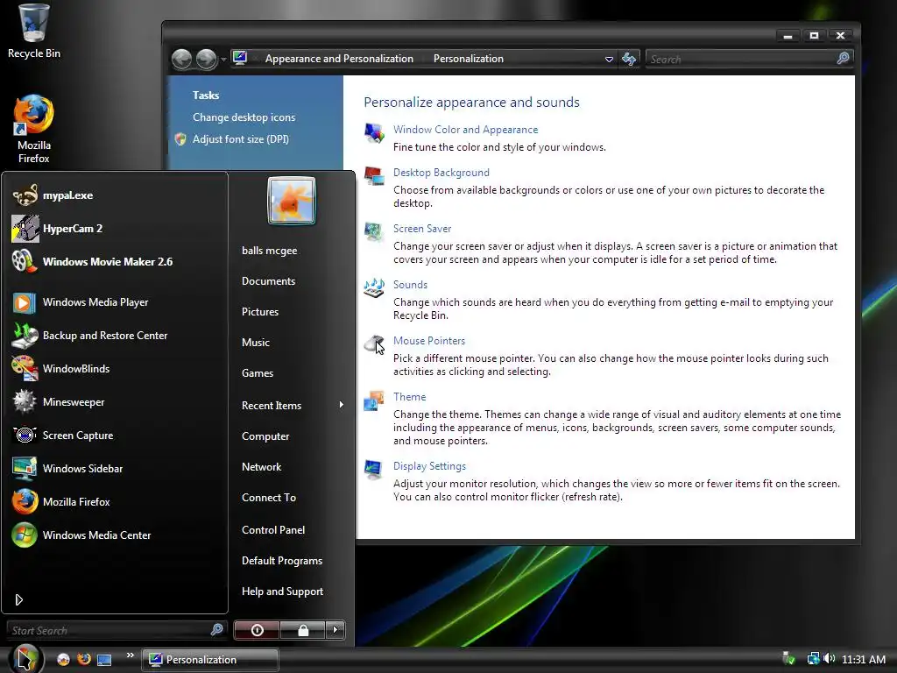
Task: Open Windows Sidebar from Start menu
Action: tap(115, 468)
